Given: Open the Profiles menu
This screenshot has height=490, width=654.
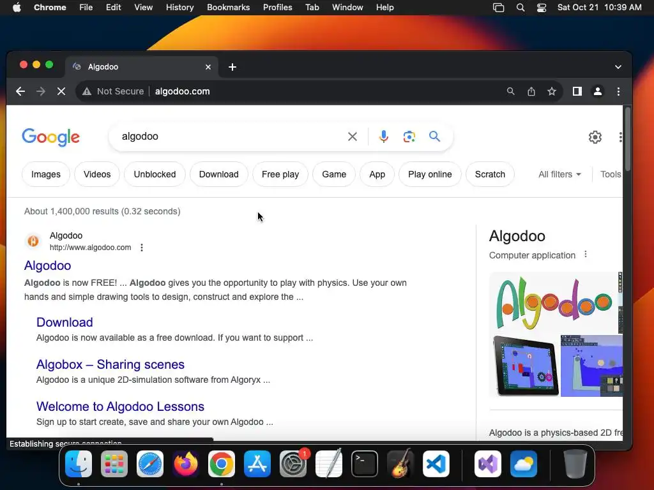Looking at the screenshot, I should (x=277, y=8).
